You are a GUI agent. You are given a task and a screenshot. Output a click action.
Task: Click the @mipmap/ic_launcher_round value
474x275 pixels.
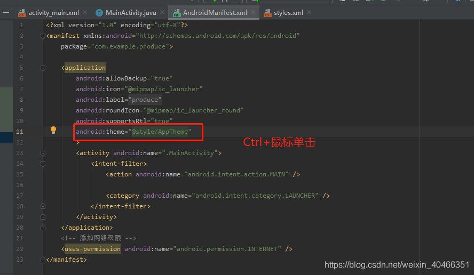coord(193,110)
